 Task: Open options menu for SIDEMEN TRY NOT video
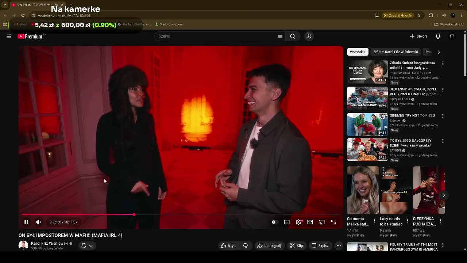click(x=443, y=116)
